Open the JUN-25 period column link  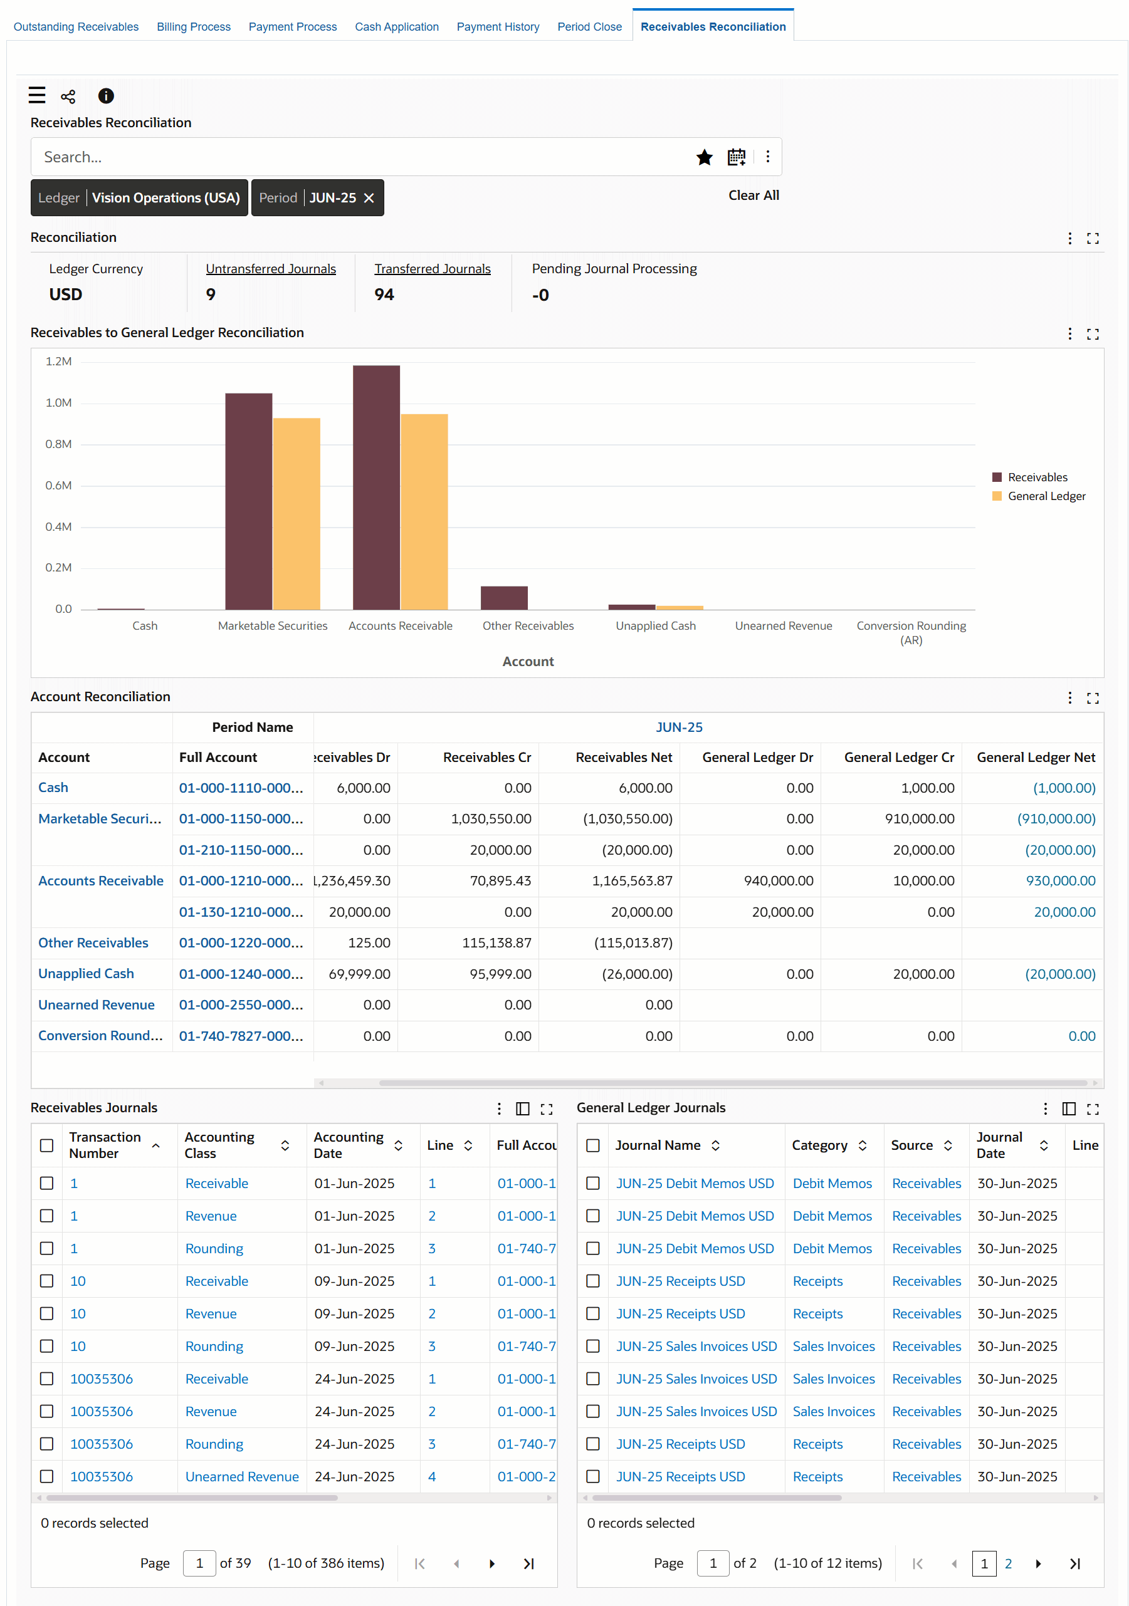[679, 727]
